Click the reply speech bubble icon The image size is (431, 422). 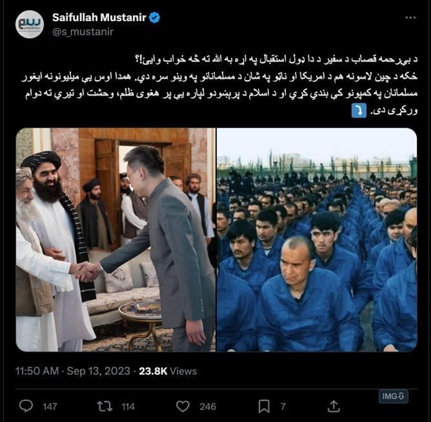pos(26,406)
